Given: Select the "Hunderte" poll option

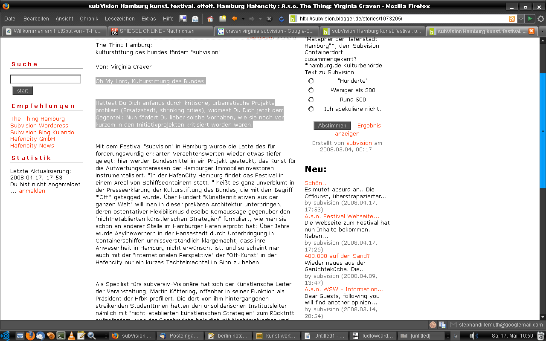Looking at the screenshot, I should click(x=311, y=81).
